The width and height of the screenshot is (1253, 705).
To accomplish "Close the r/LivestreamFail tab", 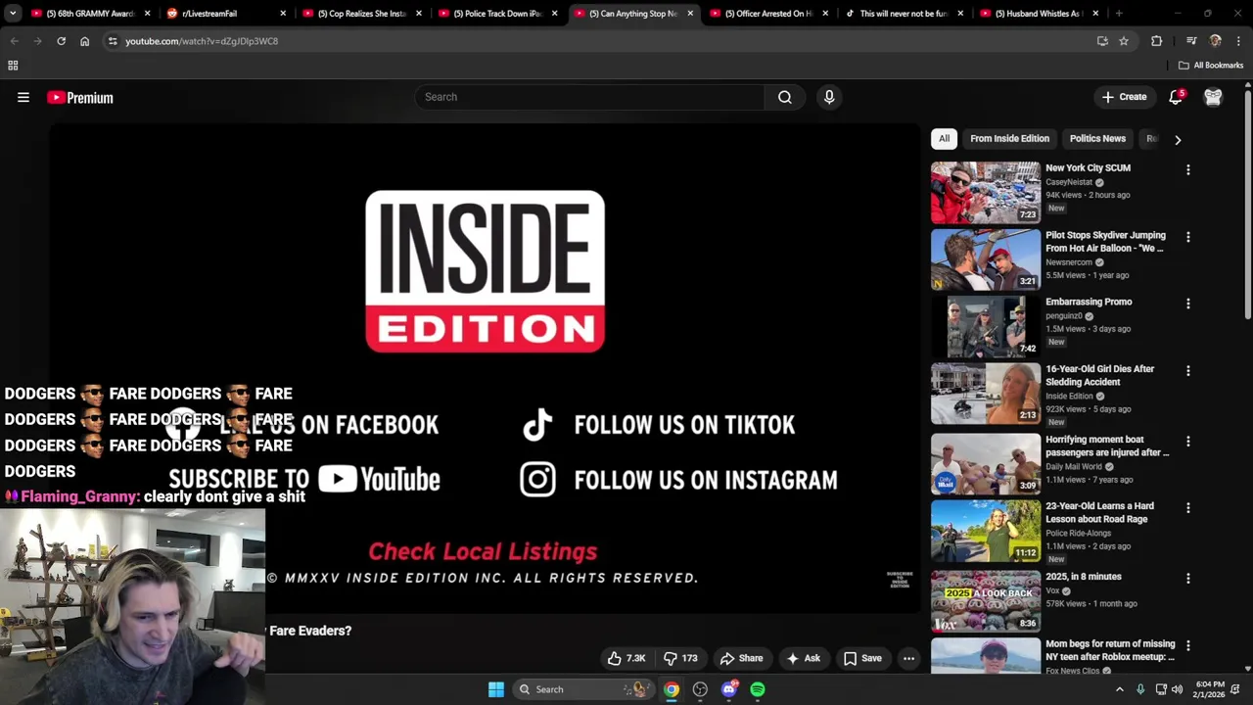I will (x=284, y=14).
